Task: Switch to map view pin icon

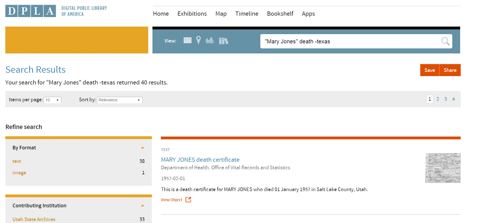Action: point(198,40)
